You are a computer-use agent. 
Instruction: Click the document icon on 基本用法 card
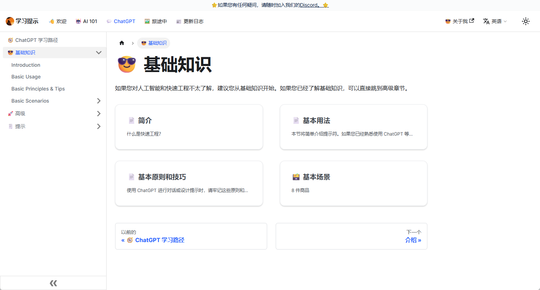[296, 121]
